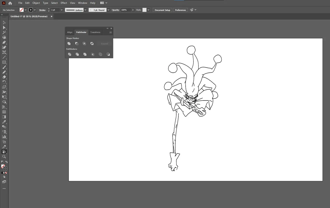Switch to the Align tab
This screenshot has width=330, height=208.
(70, 32)
